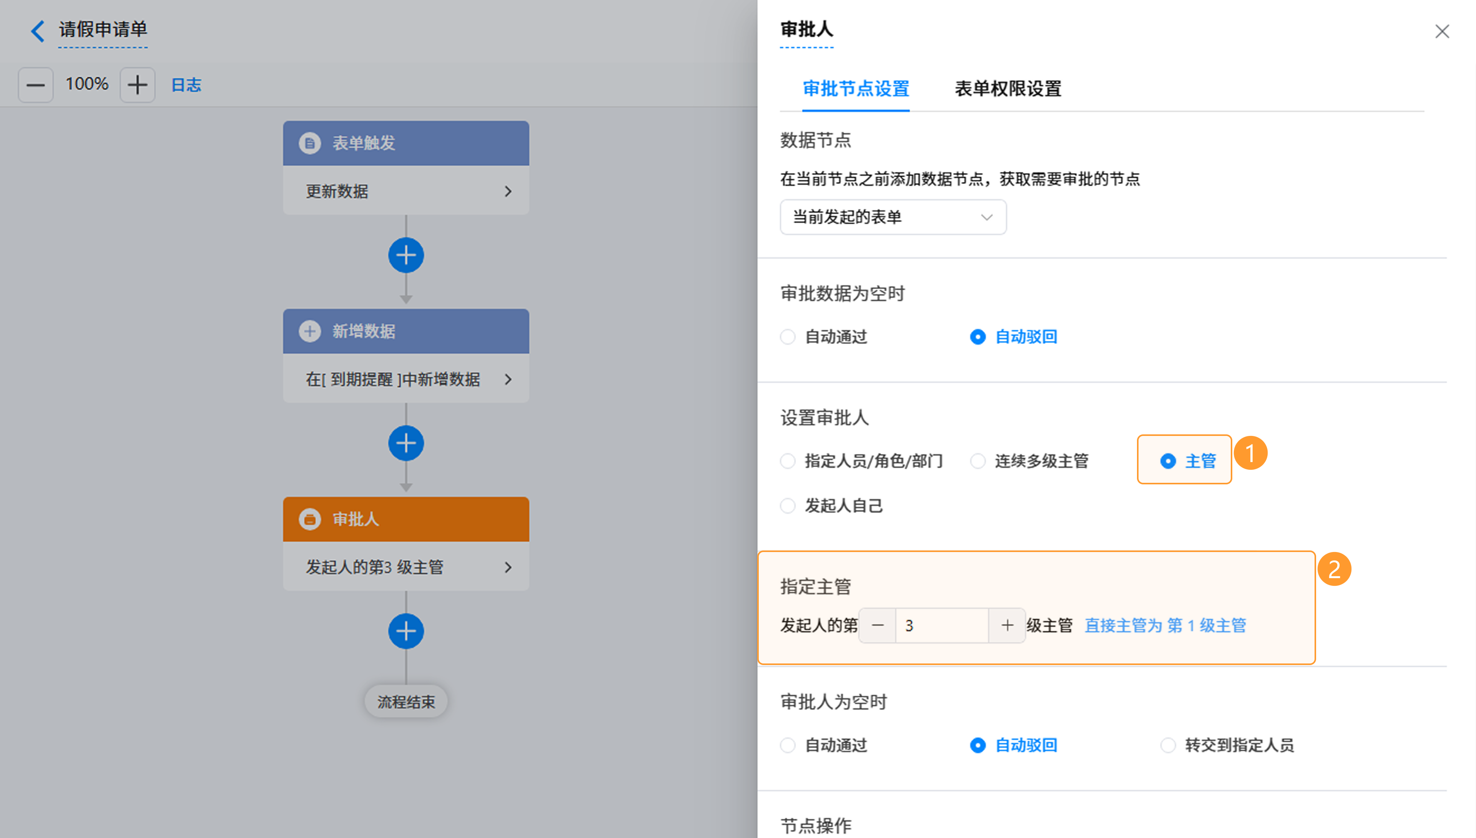Image resolution: width=1476 pixels, height=838 pixels.
Task: Zoom out with the minus button
Action: pos(36,85)
